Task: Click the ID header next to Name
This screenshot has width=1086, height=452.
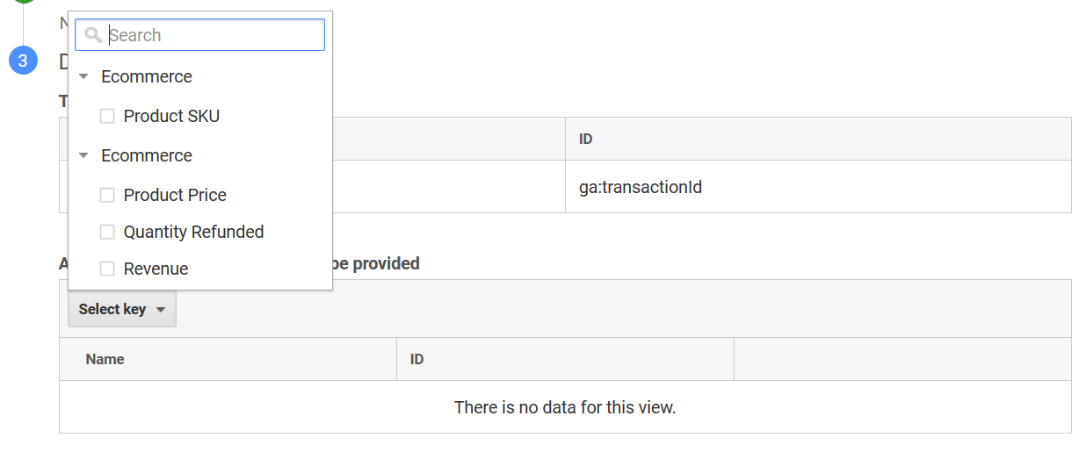Action: click(417, 359)
